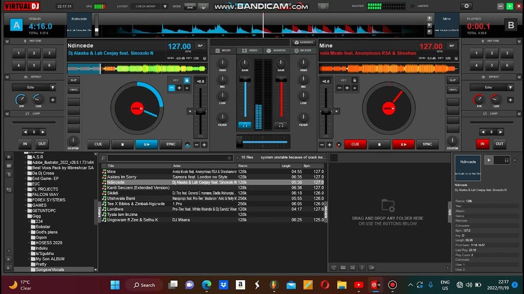Trigger hot cue 3 on deck A
This screenshot has height=294, width=524.
tap(50, 53)
